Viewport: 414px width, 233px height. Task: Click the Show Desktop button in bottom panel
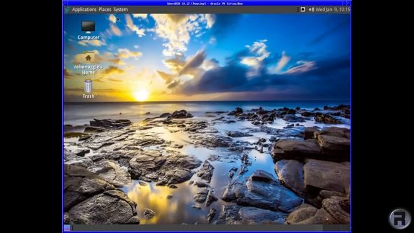[67, 228]
